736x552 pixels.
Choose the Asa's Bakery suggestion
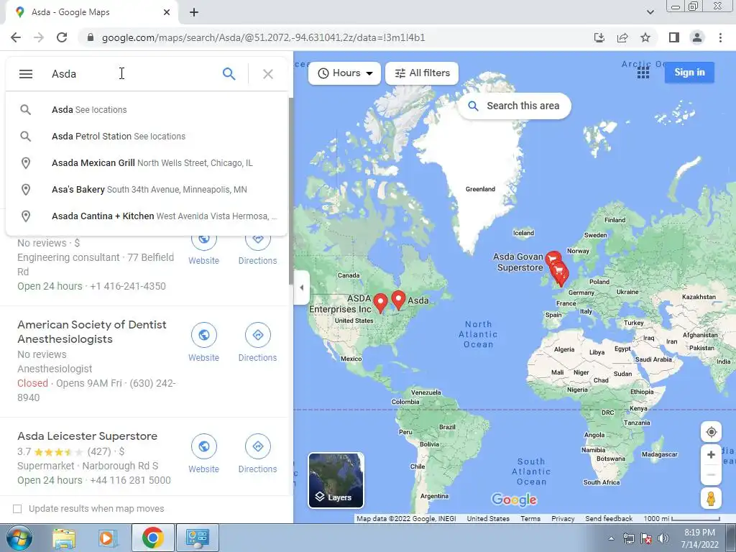tap(147, 190)
